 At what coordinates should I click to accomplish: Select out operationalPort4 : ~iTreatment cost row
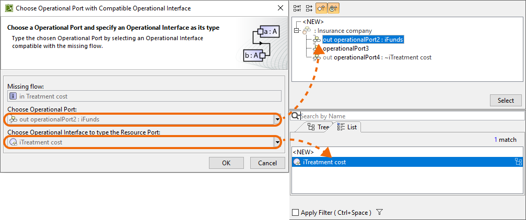pos(377,57)
